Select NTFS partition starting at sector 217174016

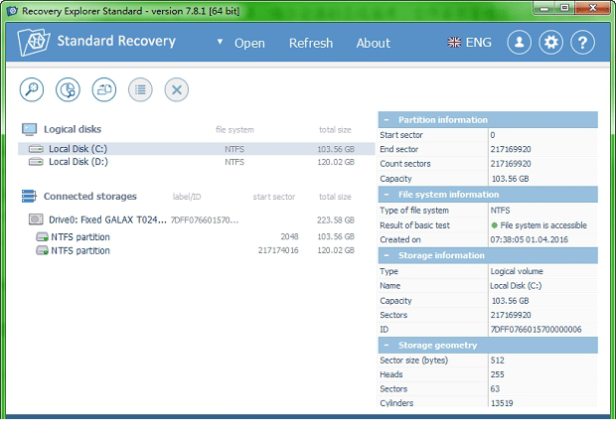(x=197, y=250)
